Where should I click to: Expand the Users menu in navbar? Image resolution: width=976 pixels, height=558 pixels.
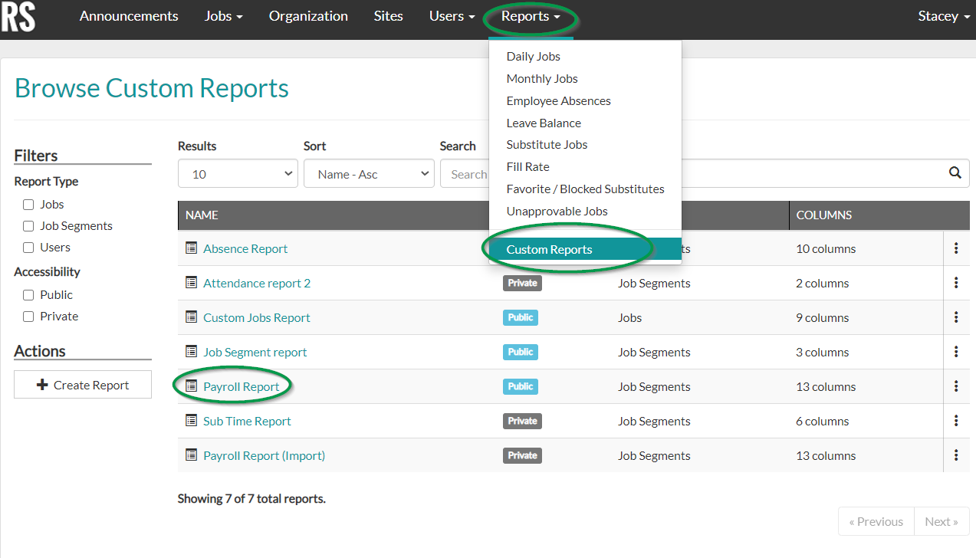(452, 16)
